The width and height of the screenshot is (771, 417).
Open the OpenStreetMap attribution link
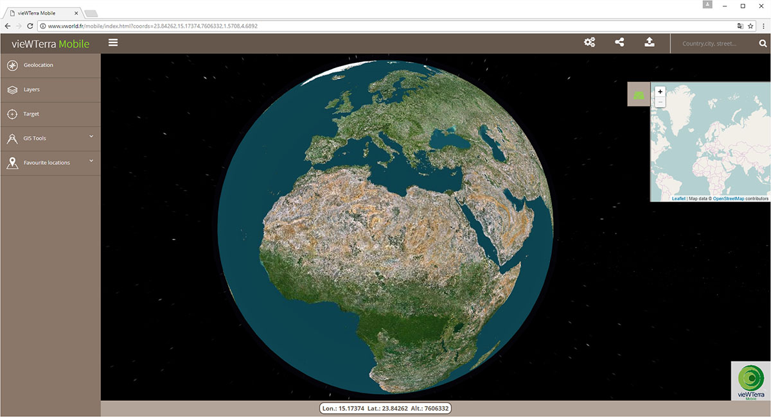click(x=729, y=199)
